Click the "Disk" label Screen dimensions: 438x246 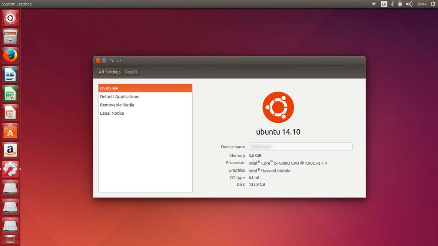240,184
